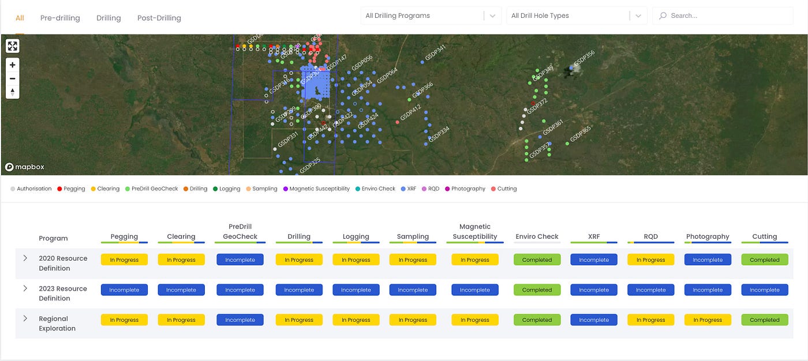The image size is (808, 361).
Task: Click PreDrill GeoCheck Incomplete for 2020 Resource Definition
Action: coord(240,260)
